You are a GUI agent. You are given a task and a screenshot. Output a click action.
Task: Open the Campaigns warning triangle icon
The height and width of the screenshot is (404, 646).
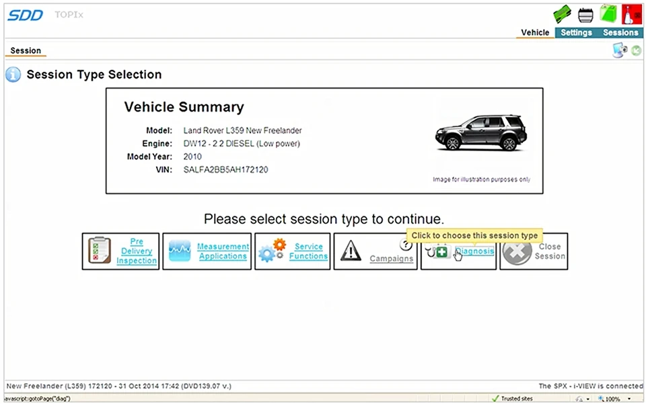[x=351, y=251]
